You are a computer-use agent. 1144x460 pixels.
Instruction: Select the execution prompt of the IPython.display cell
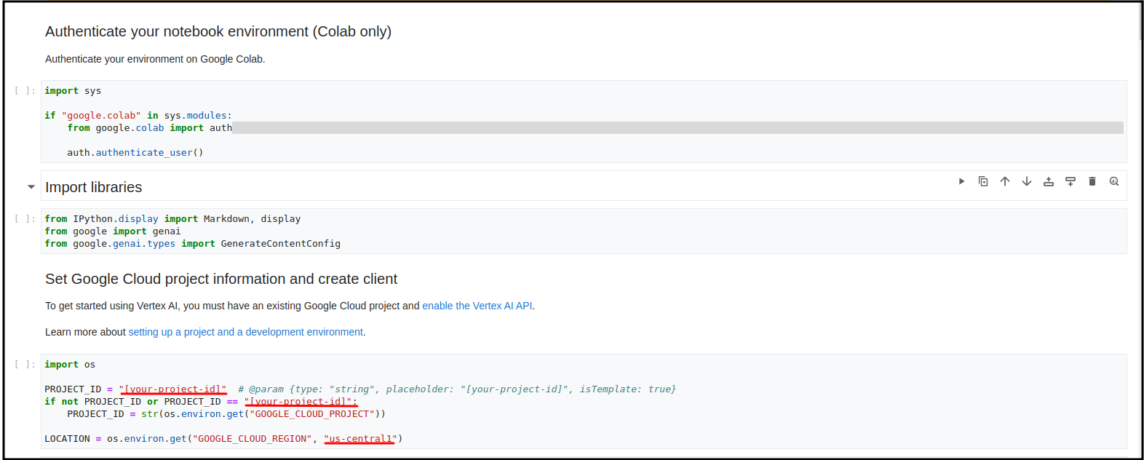pyautogui.click(x=25, y=219)
